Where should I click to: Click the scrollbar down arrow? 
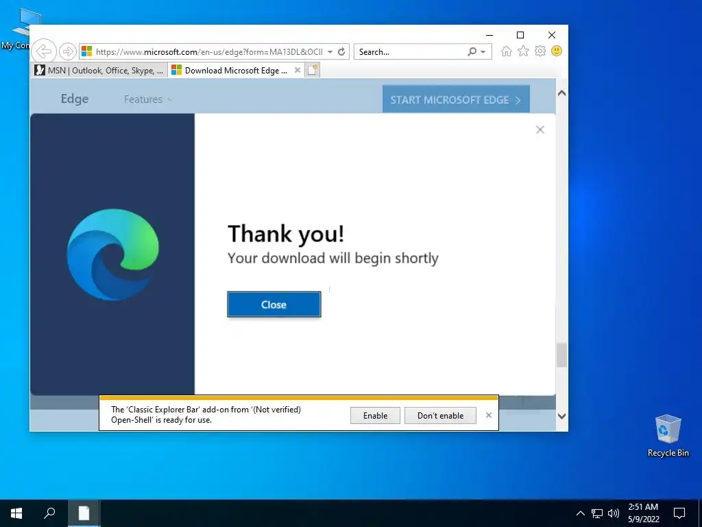pyautogui.click(x=561, y=416)
